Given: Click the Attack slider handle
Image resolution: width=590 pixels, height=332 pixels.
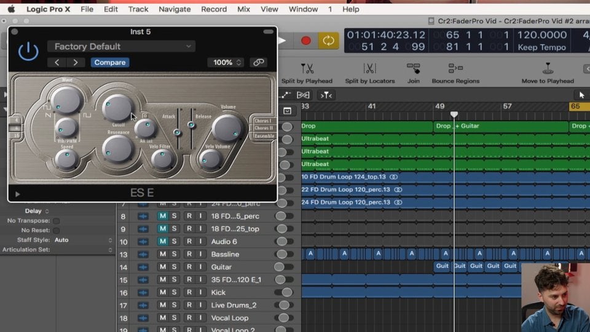Looking at the screenshot, I should pos(177,133).
